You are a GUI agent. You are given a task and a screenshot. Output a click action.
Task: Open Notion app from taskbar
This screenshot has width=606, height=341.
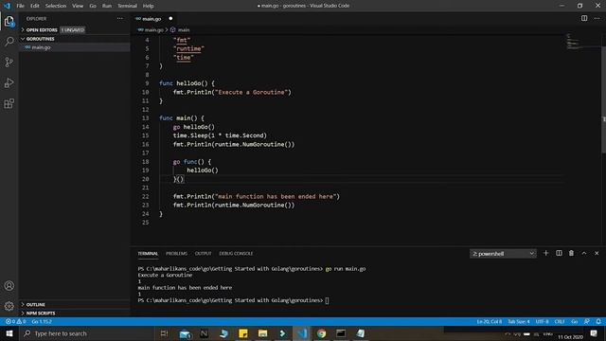point(205,333)
